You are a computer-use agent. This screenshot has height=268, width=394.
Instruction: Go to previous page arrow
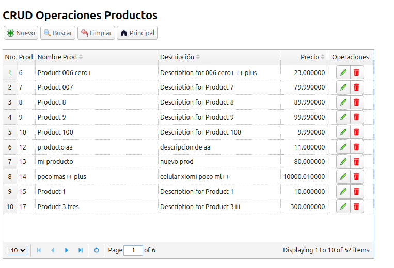[53, 250]
